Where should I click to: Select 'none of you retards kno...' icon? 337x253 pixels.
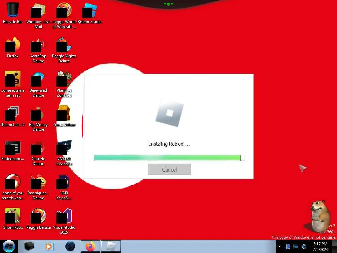(13, 187)
